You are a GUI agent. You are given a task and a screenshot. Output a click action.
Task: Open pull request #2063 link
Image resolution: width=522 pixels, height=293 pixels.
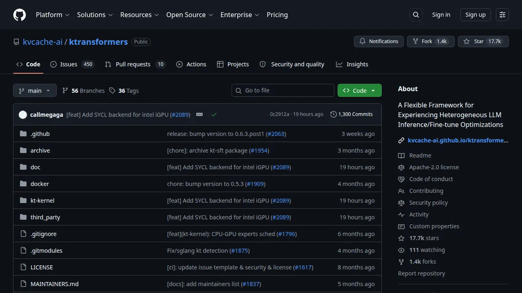[x=275, y=134]
